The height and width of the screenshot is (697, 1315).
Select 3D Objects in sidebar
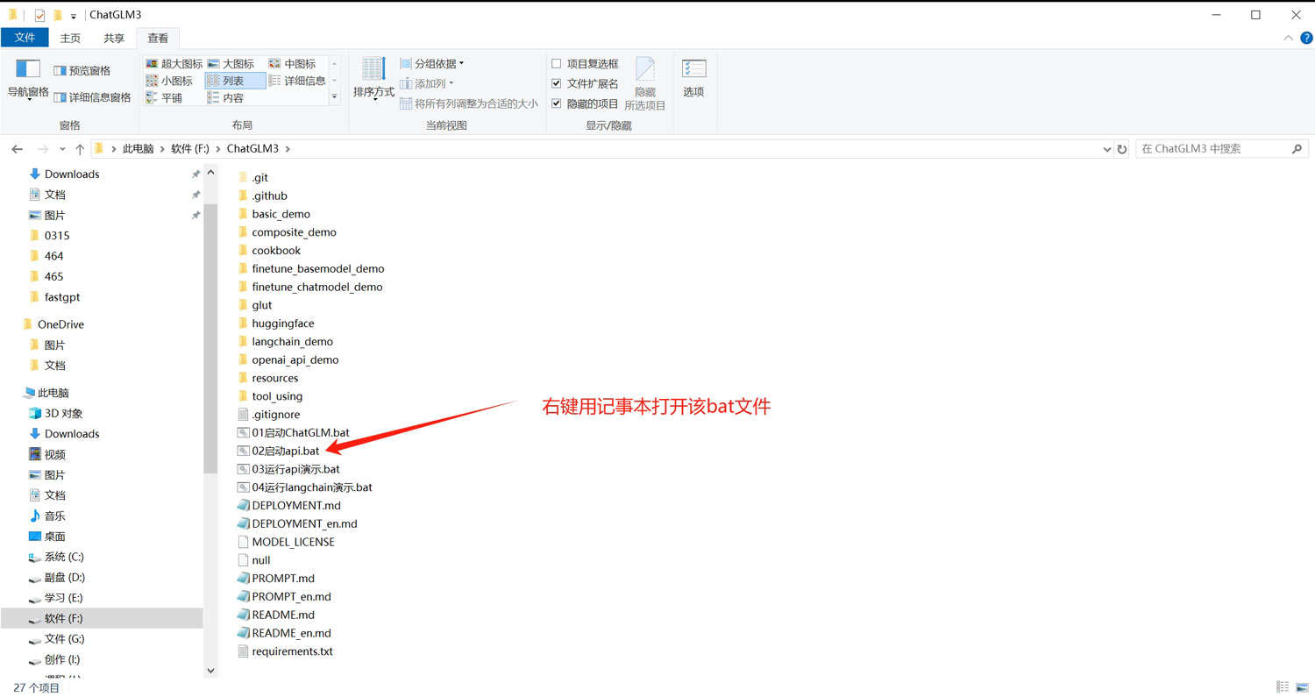coord(63,413)
